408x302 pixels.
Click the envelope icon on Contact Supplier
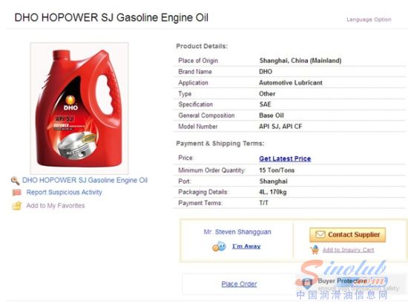click(x=320, y=235)
